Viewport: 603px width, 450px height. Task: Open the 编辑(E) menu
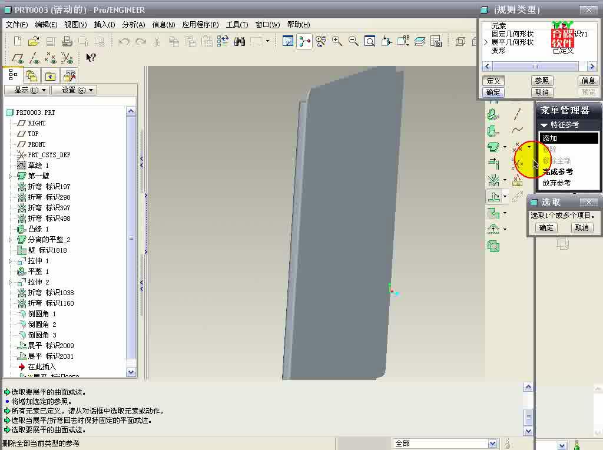(46, 25)
